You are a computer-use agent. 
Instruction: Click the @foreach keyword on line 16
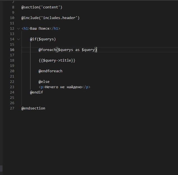click(x=47, y=50)
